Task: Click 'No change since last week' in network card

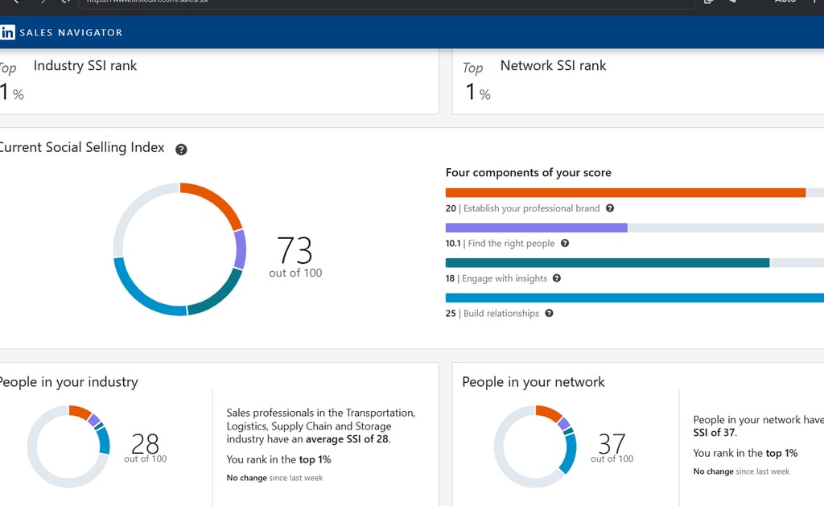Action: click(x=741, y=471)
